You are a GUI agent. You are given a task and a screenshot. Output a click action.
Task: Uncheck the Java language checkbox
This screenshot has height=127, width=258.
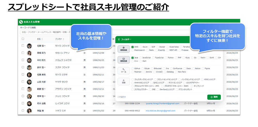point(132,58)
